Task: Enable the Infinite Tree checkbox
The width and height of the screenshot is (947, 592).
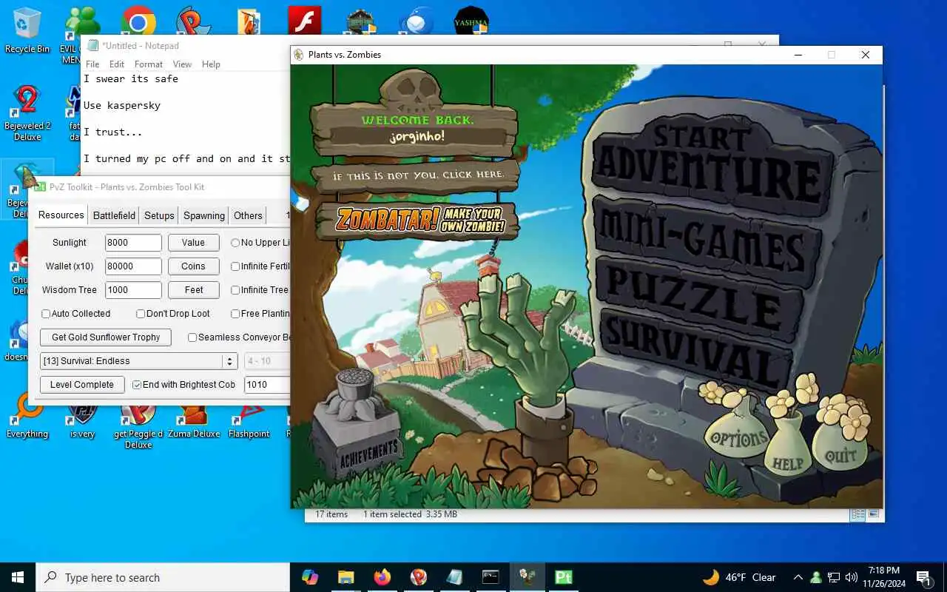Action: pyautogui.click(x=235, y=290)
